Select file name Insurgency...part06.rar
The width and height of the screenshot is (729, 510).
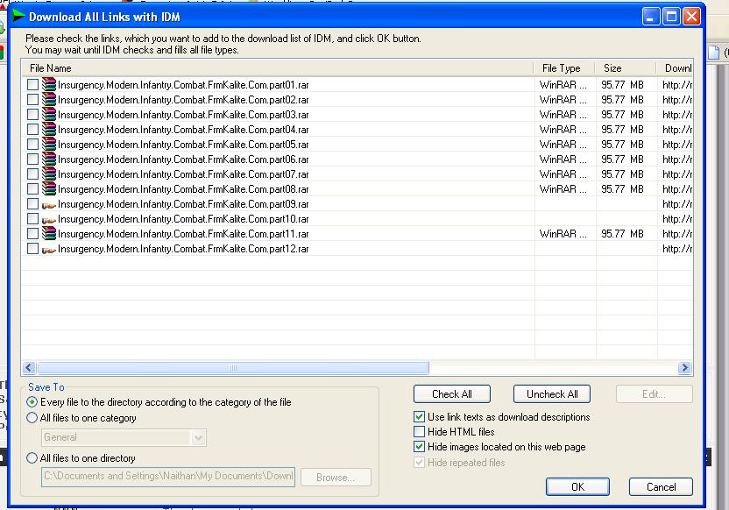point(183,159)
